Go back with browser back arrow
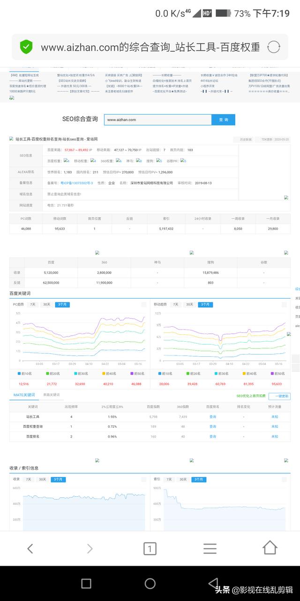The image size is (300, 601). 30,548
